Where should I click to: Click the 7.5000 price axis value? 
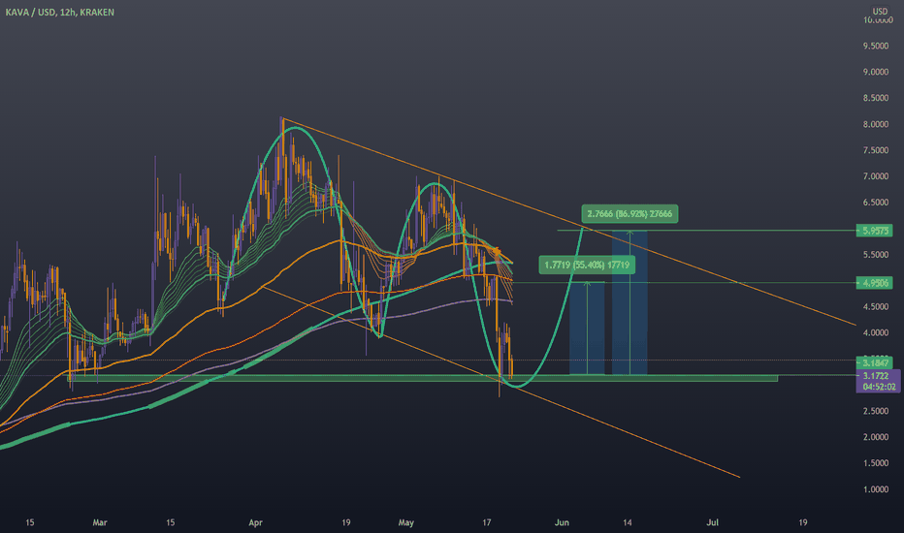tap(875, 150)
